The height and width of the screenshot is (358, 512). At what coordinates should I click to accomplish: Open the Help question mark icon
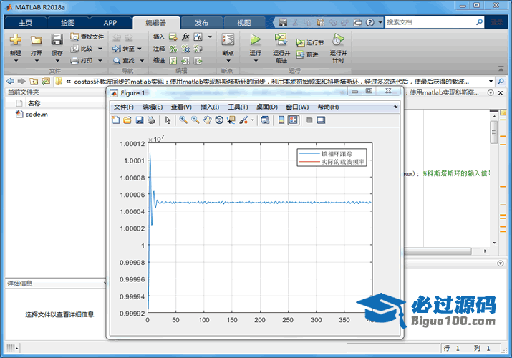tap(369, 22)
